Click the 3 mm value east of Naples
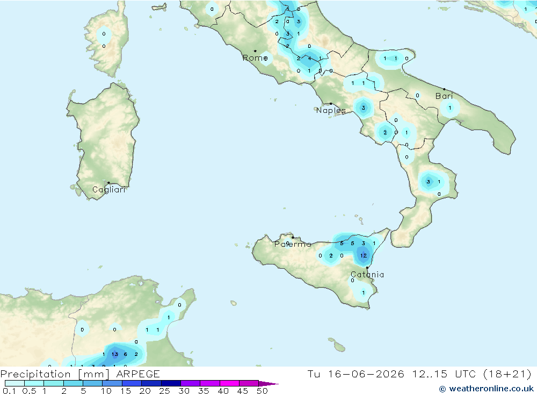 tap(364, 108)
